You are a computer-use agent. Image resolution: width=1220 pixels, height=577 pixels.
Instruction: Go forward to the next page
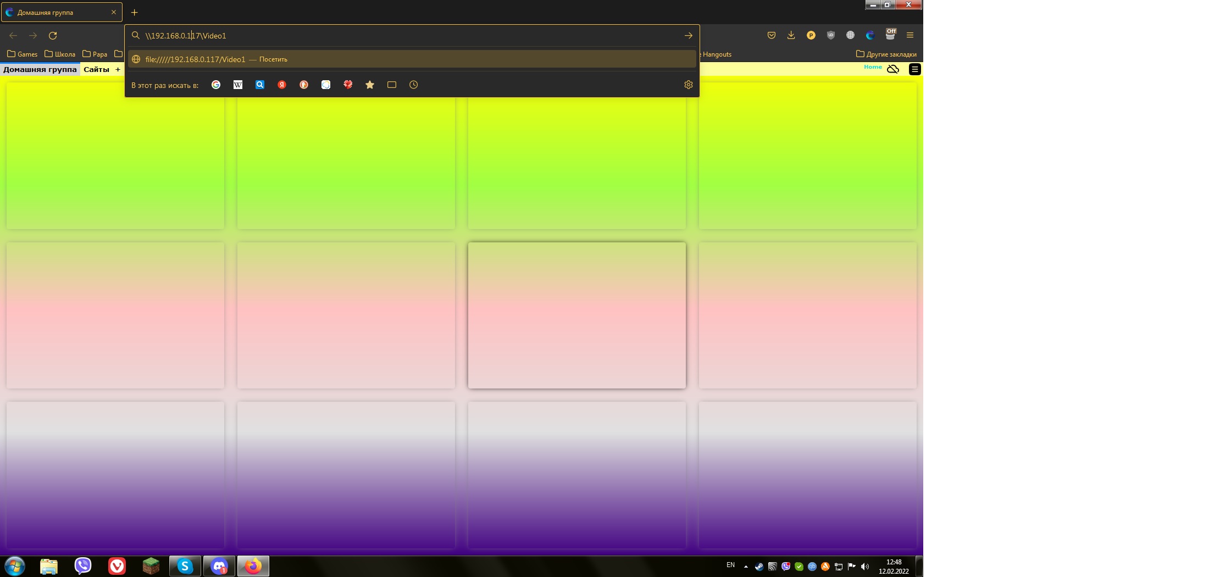[33, 36]
